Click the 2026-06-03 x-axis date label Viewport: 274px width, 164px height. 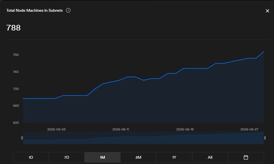click(x=56, y=129)
